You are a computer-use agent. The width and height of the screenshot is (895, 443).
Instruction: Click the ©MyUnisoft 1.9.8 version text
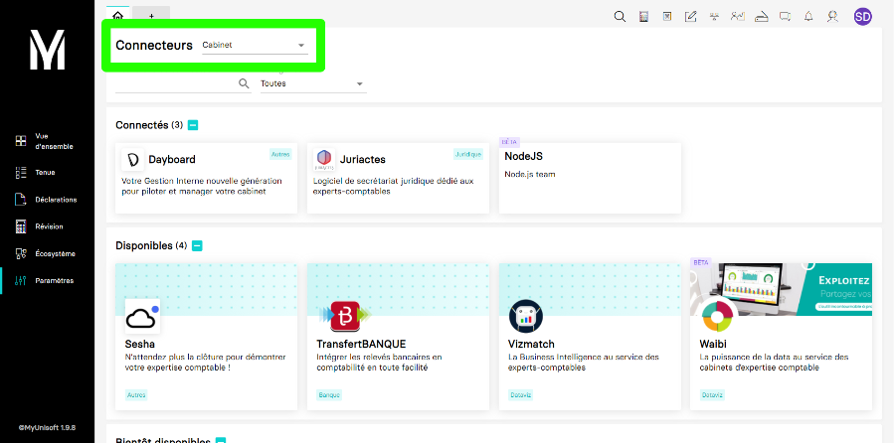tap(47, 426)
